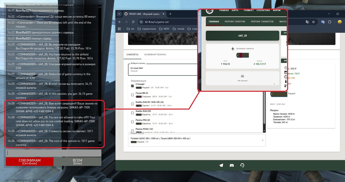
Task: Tick the Бомбы ФАБ-250 checkbox
Action: coord(132,113)
